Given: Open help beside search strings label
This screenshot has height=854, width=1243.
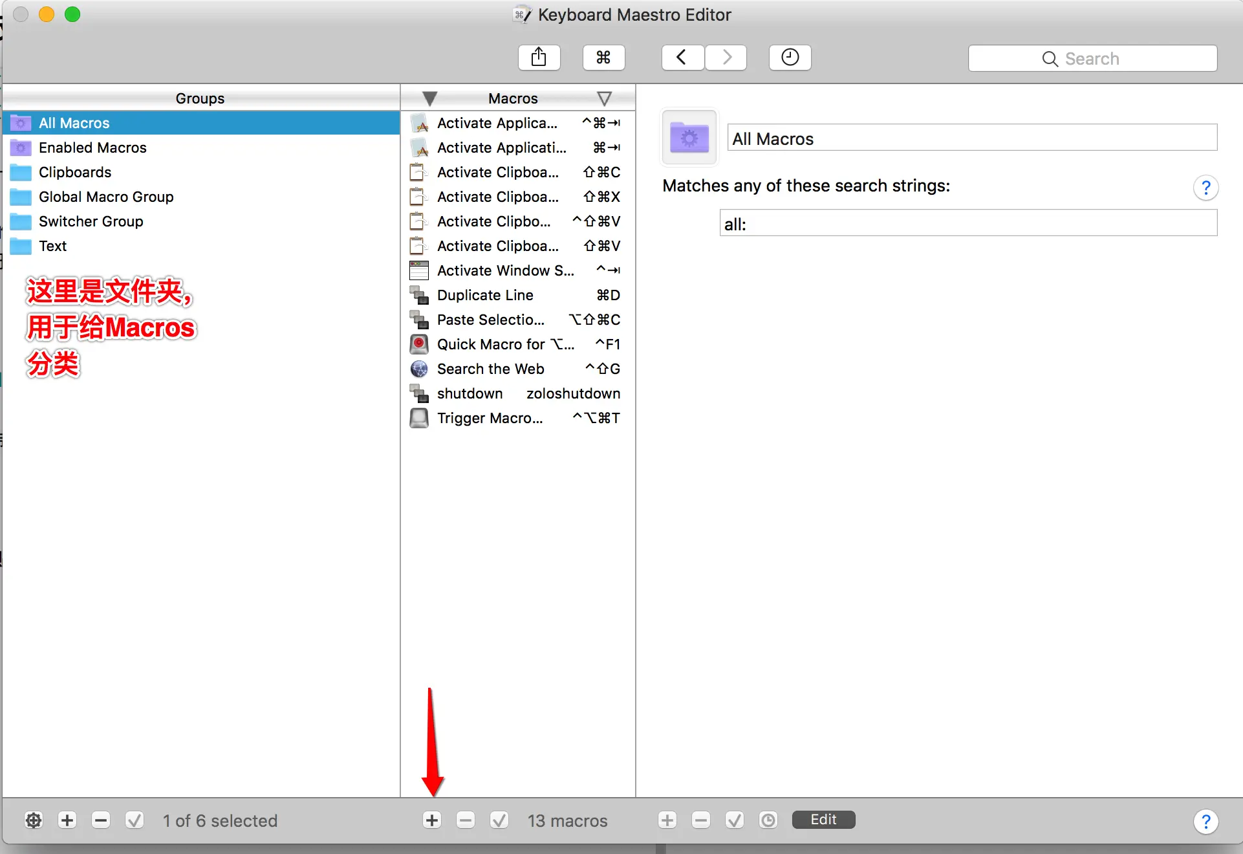Looking at the screenshot, I should coord(1205,188).
